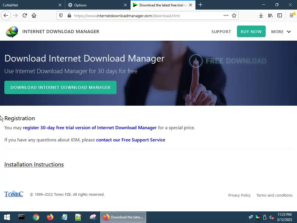Open the clock showing 11:23 PM
The height and width of the screenshot is (223, 297).
point(285,217)
